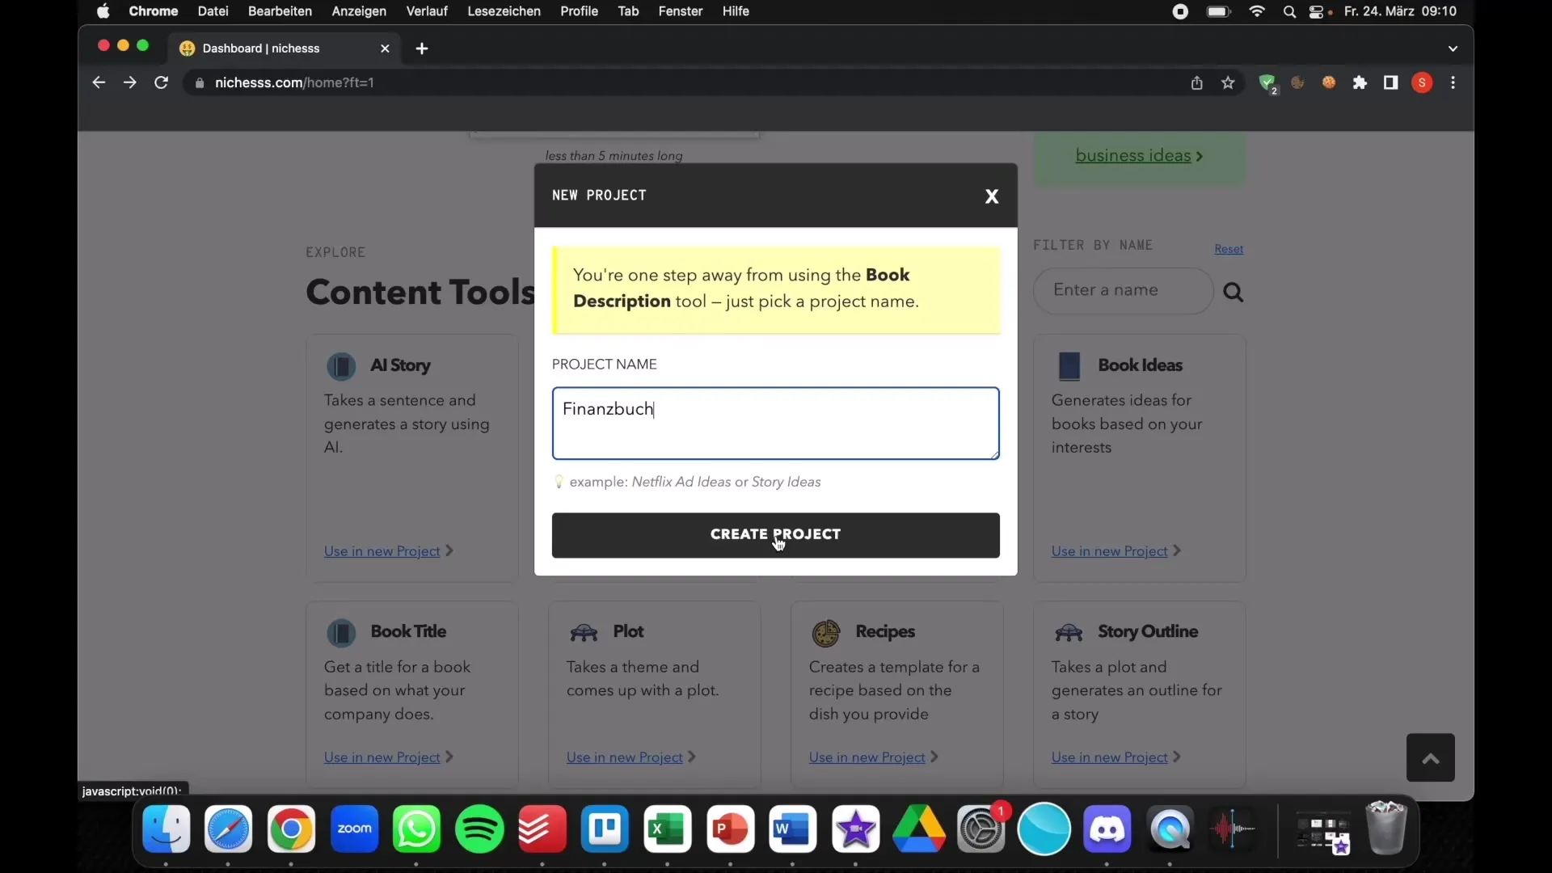Click the AI Story tool icon
This screenshot has width=1552, height=873.
click(x=341, y=365)
